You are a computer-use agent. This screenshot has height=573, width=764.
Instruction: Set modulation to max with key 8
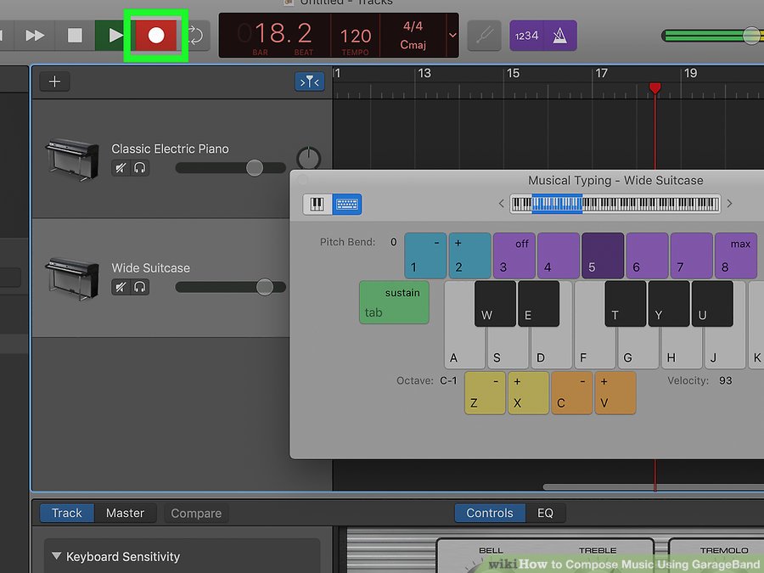[x=736, y=256]
